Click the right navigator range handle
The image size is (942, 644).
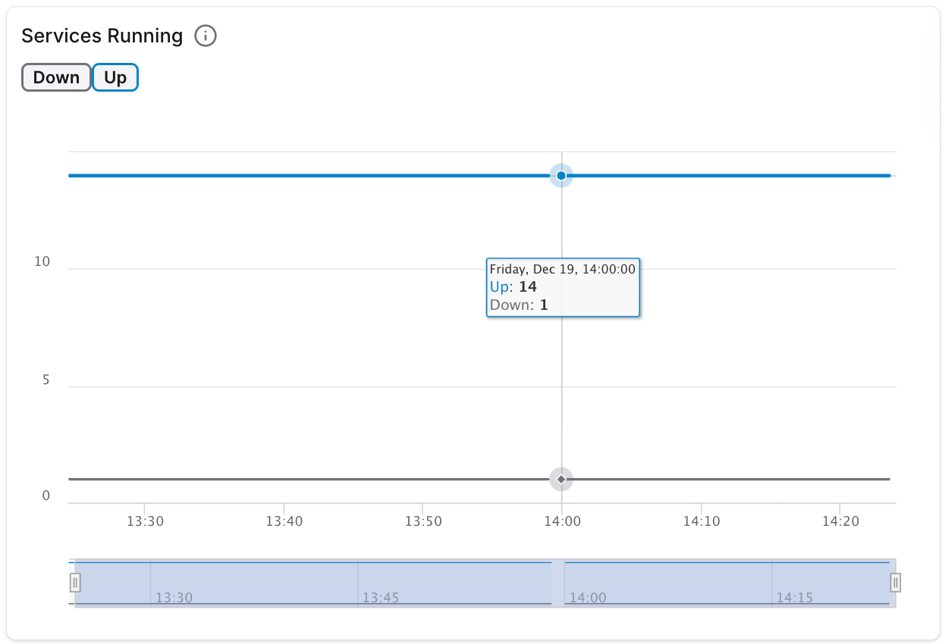(x=896, y=582)
